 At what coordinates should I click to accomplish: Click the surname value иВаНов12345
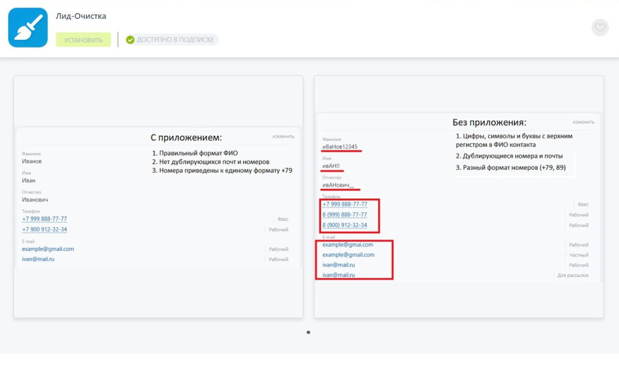[x=340, y=147]
